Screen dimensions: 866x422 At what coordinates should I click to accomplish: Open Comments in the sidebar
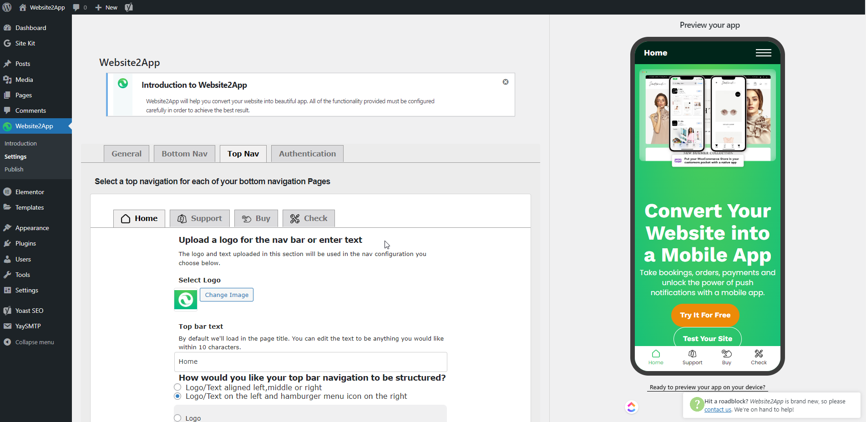[x=36, y=111]
